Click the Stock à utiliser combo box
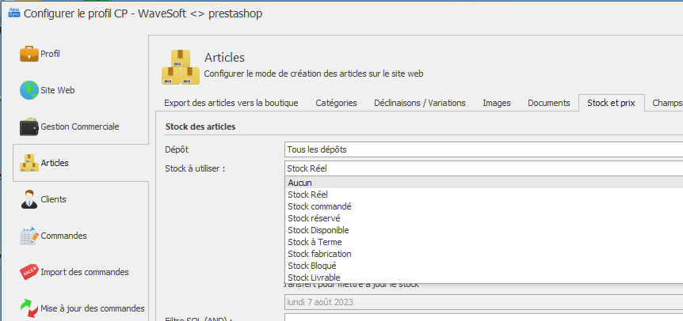 pyautogui.click(x=483, y=168)
